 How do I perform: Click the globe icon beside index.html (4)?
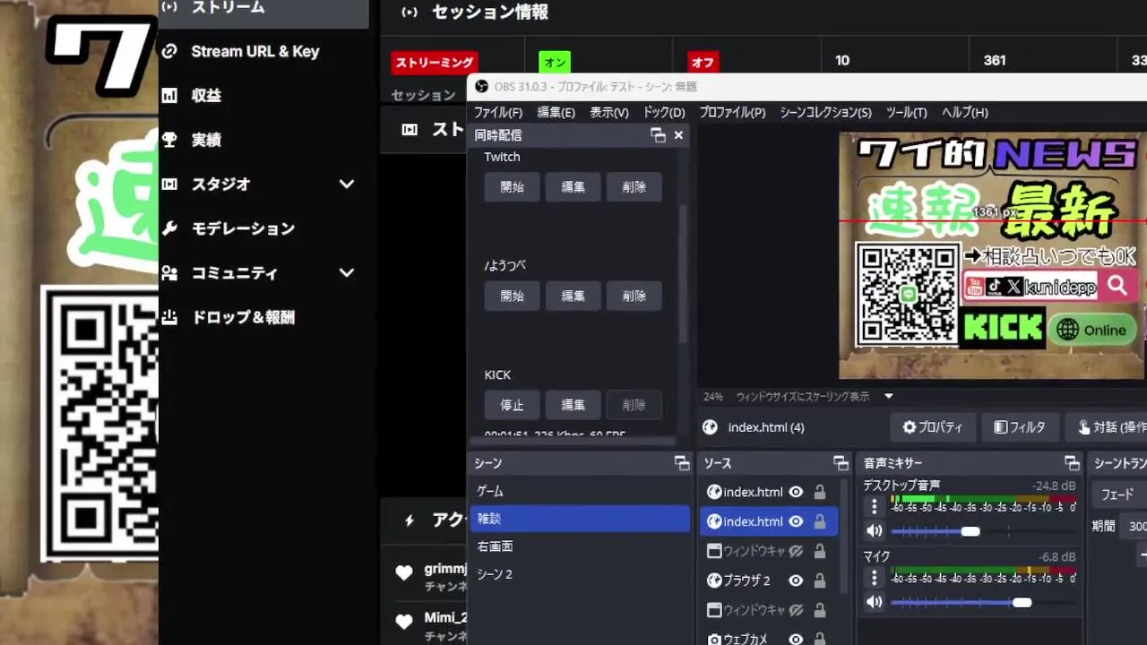click(x=710, y=427)
